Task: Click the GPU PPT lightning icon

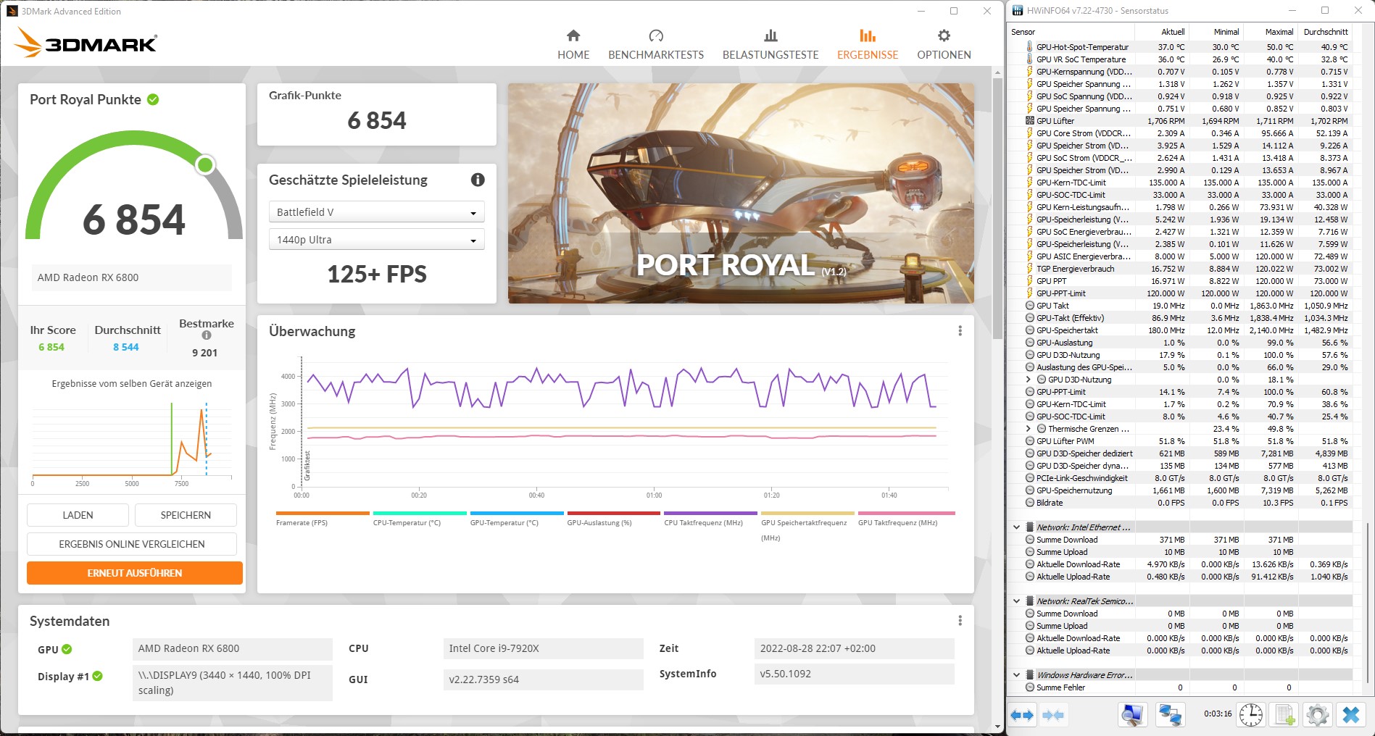Action: (1030, 281)
